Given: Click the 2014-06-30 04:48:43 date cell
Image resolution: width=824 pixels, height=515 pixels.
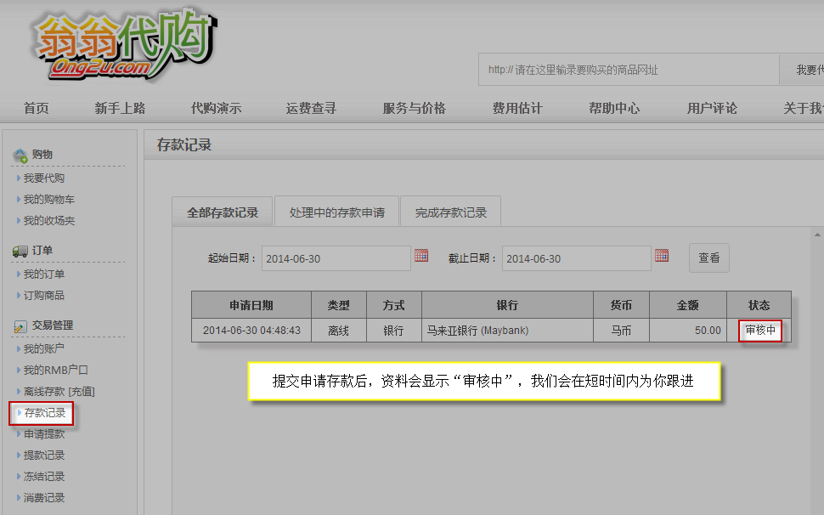Looking at the screenshot, I should pos(251,331).
